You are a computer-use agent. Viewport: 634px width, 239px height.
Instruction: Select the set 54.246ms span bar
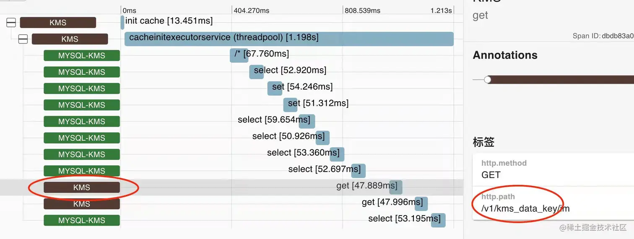[x=275, y=88]
